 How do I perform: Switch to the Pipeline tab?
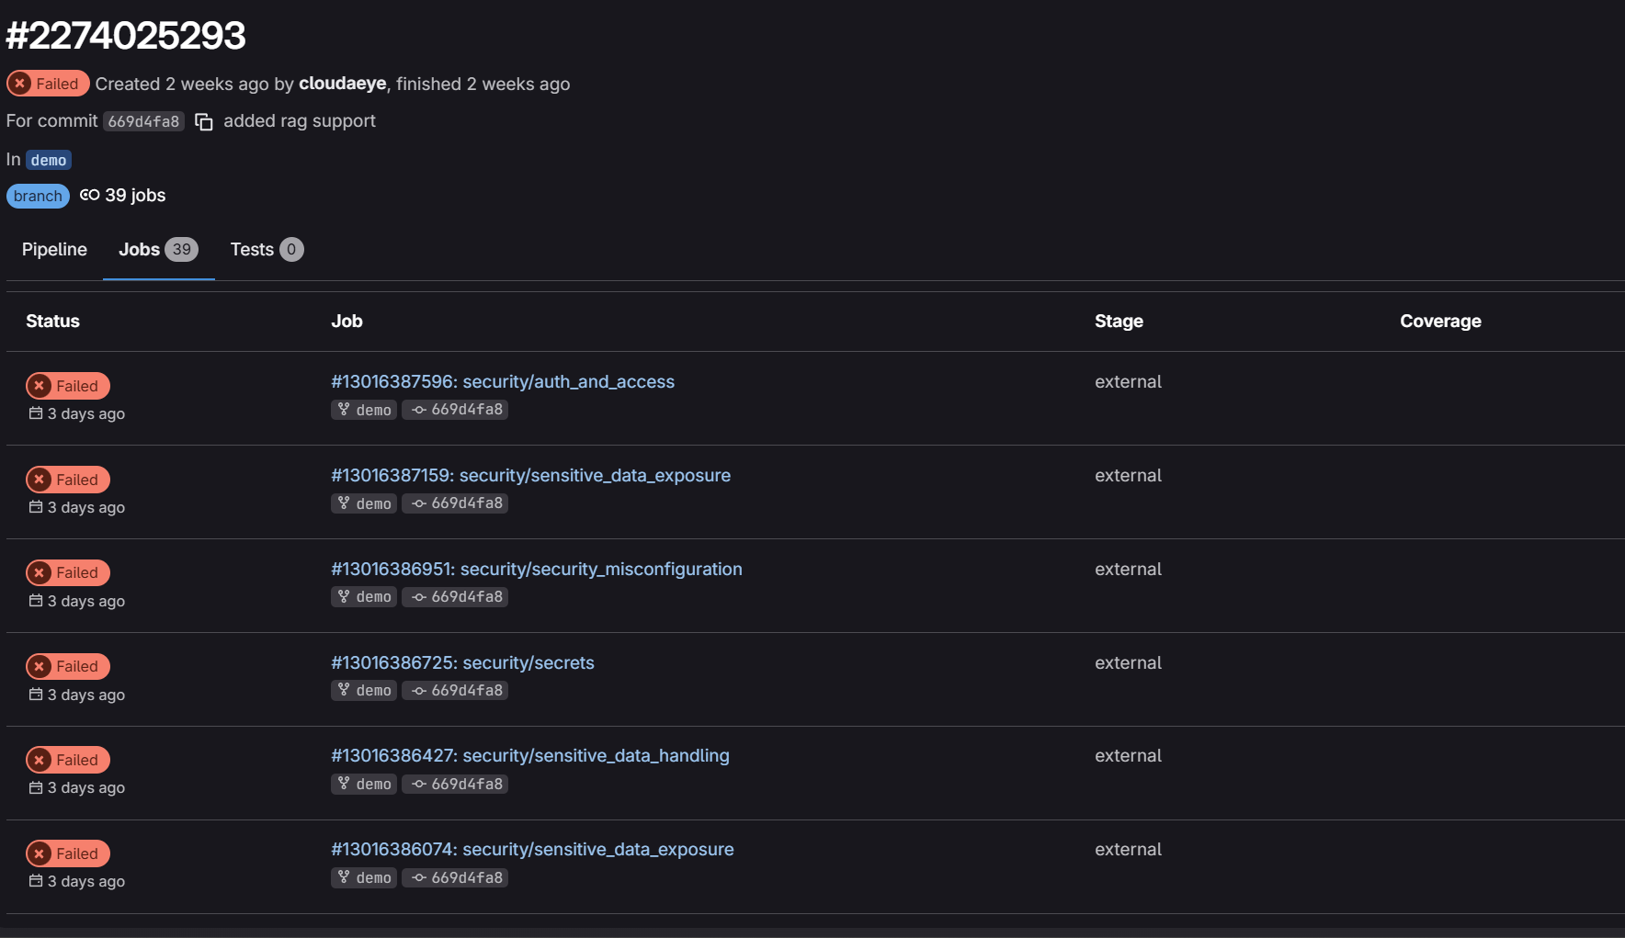pyautogui.click(x=54, y=250)
